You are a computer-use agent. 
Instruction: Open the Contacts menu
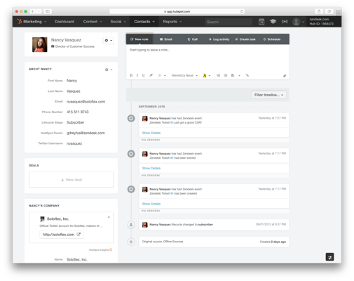144,22
